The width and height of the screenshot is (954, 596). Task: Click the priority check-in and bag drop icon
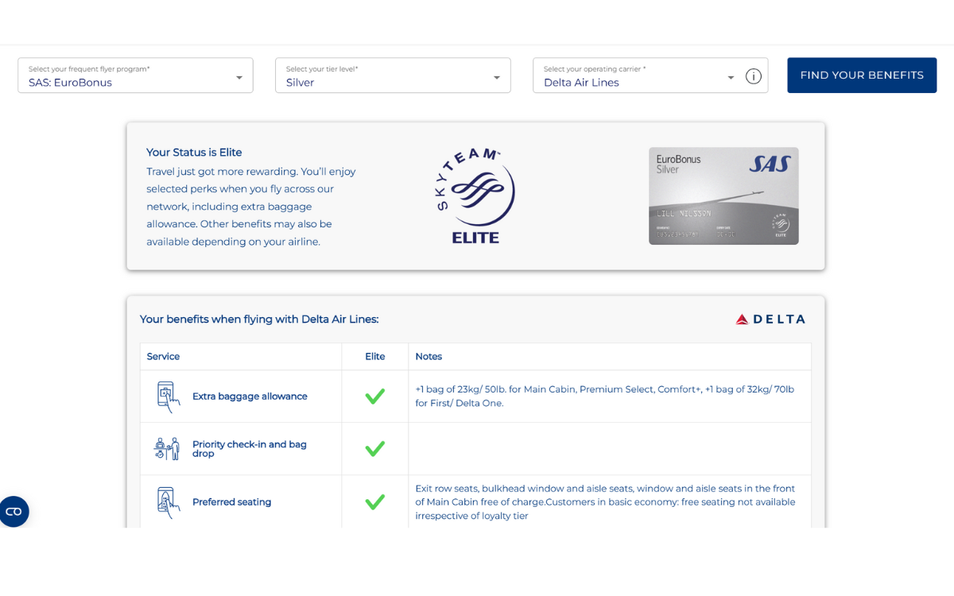click(x=166, y=449)
